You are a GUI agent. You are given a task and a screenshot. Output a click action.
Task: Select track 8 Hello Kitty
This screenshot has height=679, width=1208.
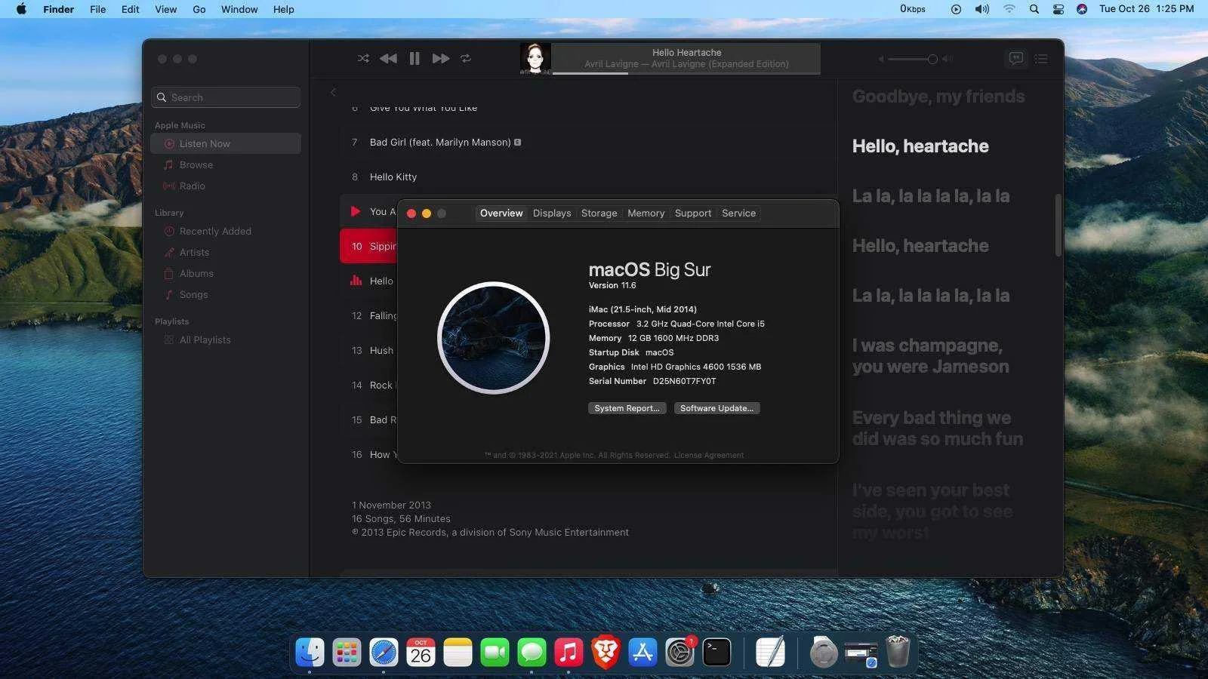(588, 177)
